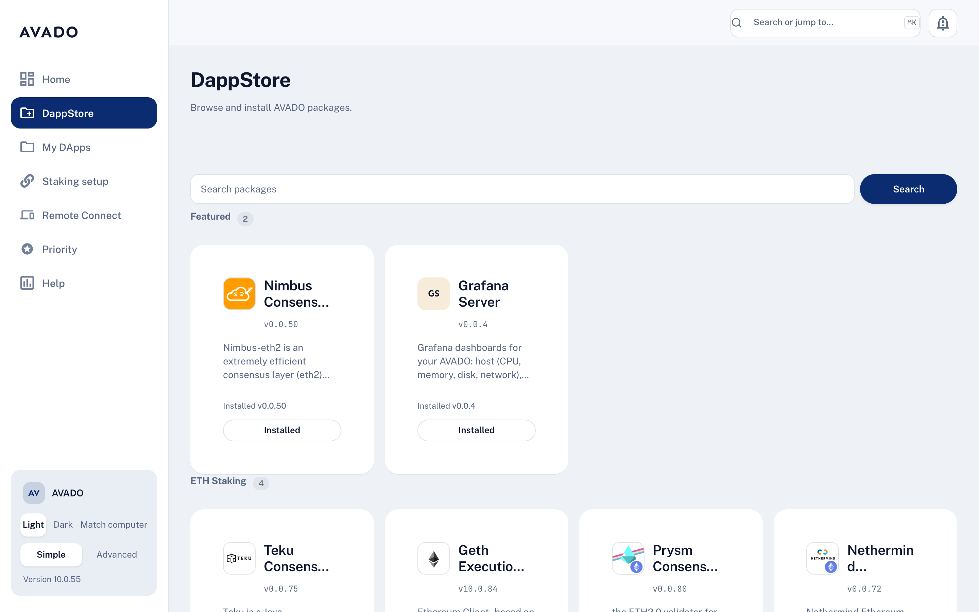The height and width of the screenshot is (612, 979).
Task: Open Remote Connect page
Action: [84, 215]
